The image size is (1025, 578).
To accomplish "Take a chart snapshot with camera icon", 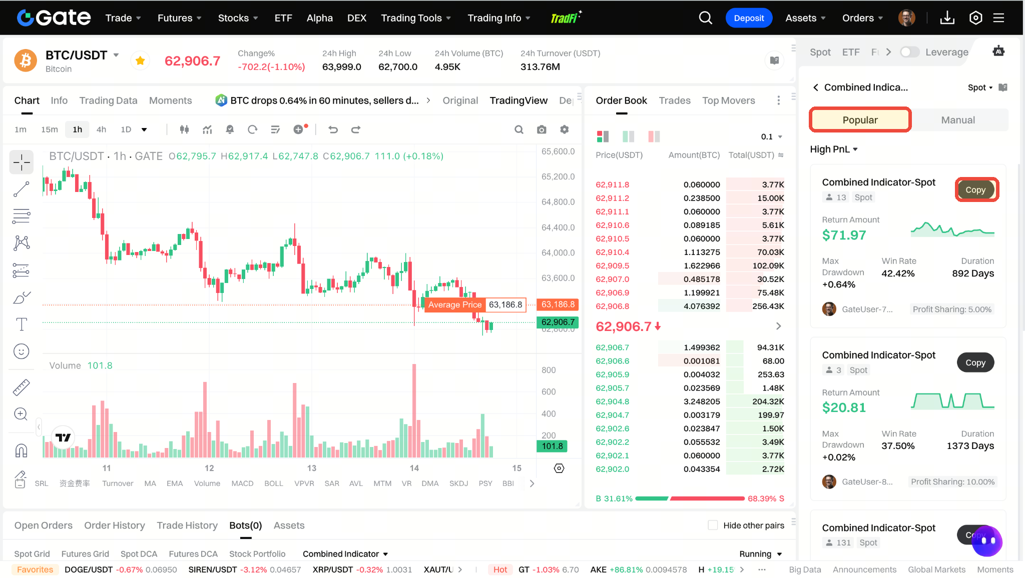I will [x=542, y=129].
